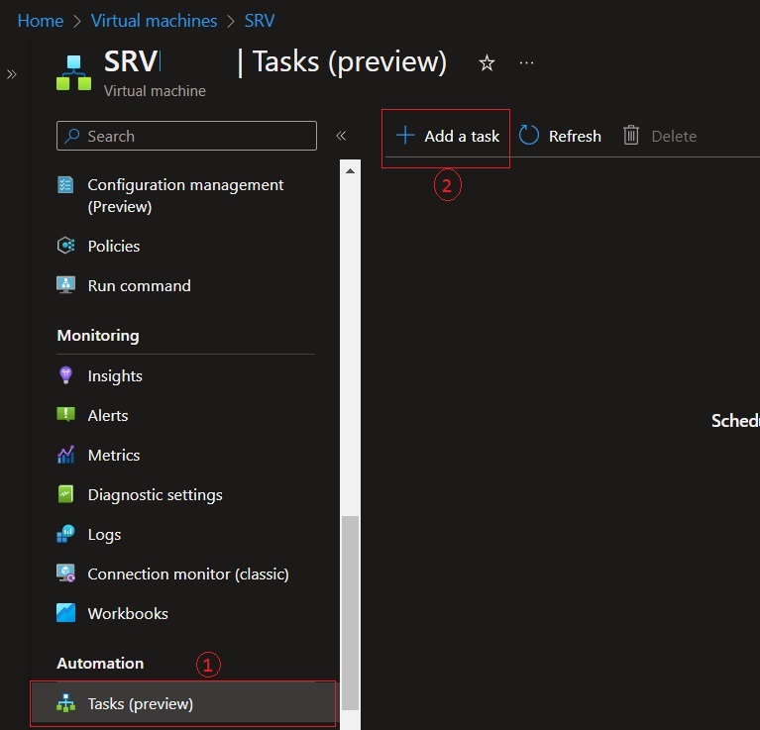Viewport: 760px width, 730px height.
Task: Open Configuration management (Preview) menu item
Action: [x=185, y=195]
